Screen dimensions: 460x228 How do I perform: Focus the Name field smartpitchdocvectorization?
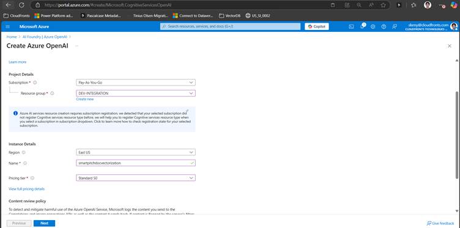(136, 163)
